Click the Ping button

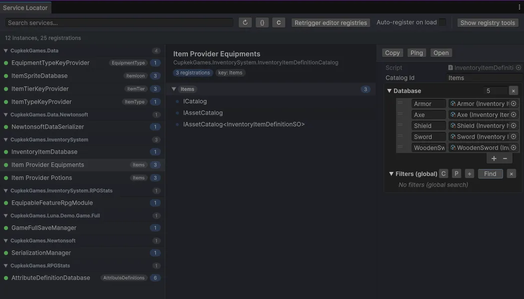417,53
